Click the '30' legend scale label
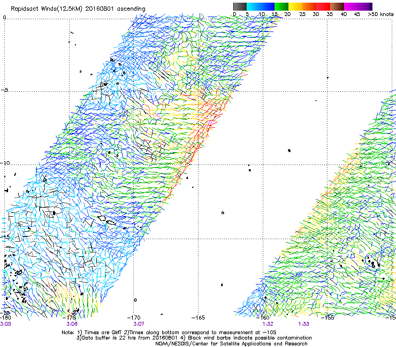 point(316,14)
